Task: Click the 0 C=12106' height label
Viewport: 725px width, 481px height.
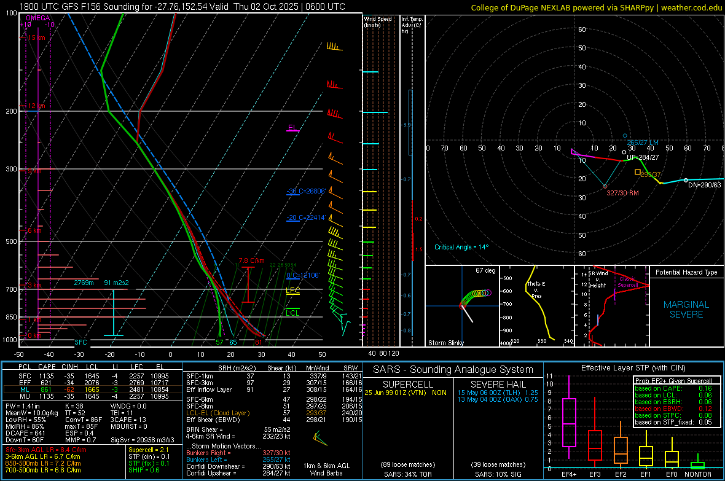Action: tap(303, 275)
